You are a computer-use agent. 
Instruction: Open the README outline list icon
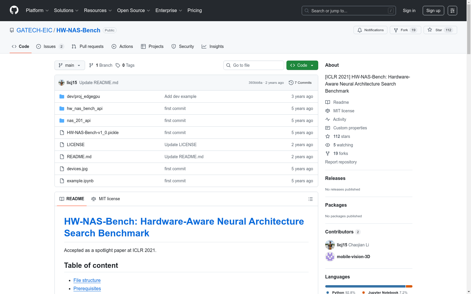(310, 199)
